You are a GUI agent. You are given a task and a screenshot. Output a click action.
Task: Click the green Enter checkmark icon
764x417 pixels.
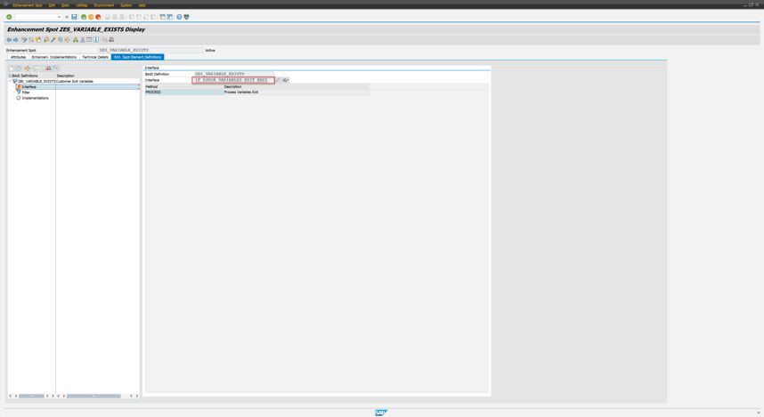click(9, 17)
